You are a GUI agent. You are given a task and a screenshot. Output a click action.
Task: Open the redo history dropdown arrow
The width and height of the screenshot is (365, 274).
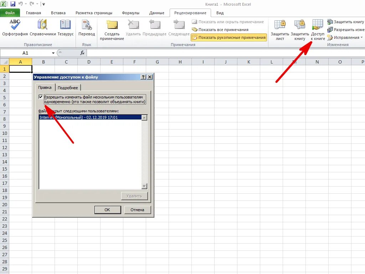(x=37, y=4)
